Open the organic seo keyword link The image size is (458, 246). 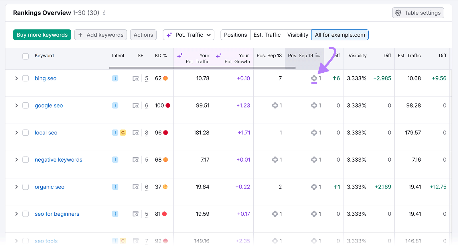click(50, 187)
